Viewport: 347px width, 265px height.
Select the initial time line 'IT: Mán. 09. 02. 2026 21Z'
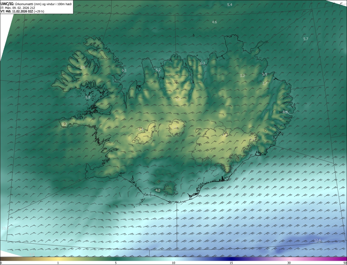point(18,8)
